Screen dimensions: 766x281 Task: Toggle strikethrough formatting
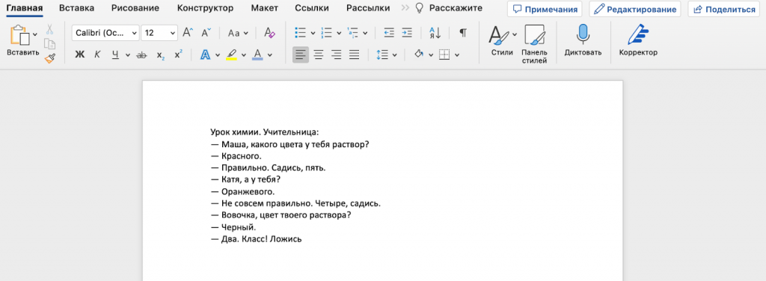141,55
